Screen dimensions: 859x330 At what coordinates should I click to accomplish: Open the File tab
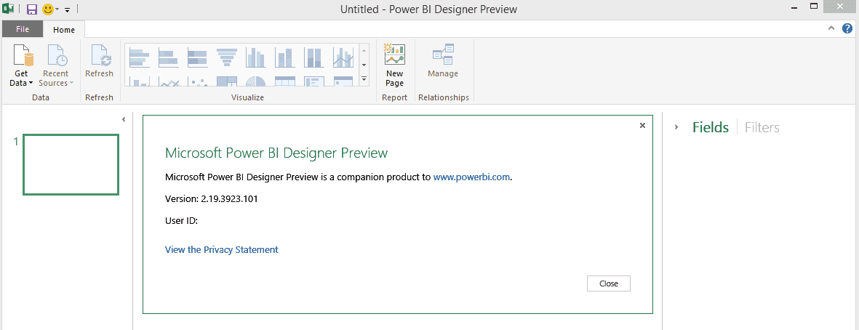pos(22,30)
